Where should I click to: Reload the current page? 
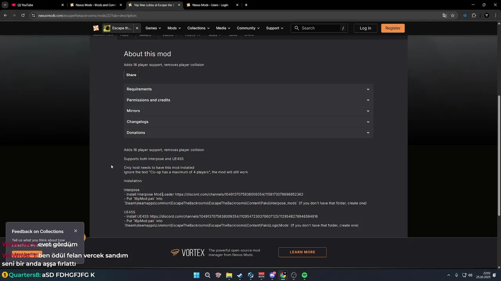tap(23, 16)
